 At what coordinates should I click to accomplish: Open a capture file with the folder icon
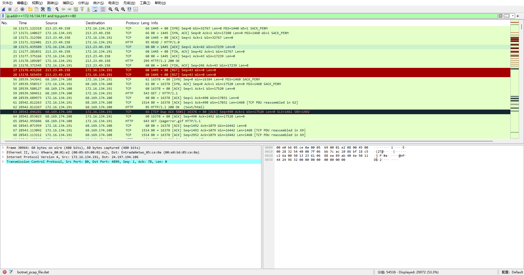coord(30,9)
